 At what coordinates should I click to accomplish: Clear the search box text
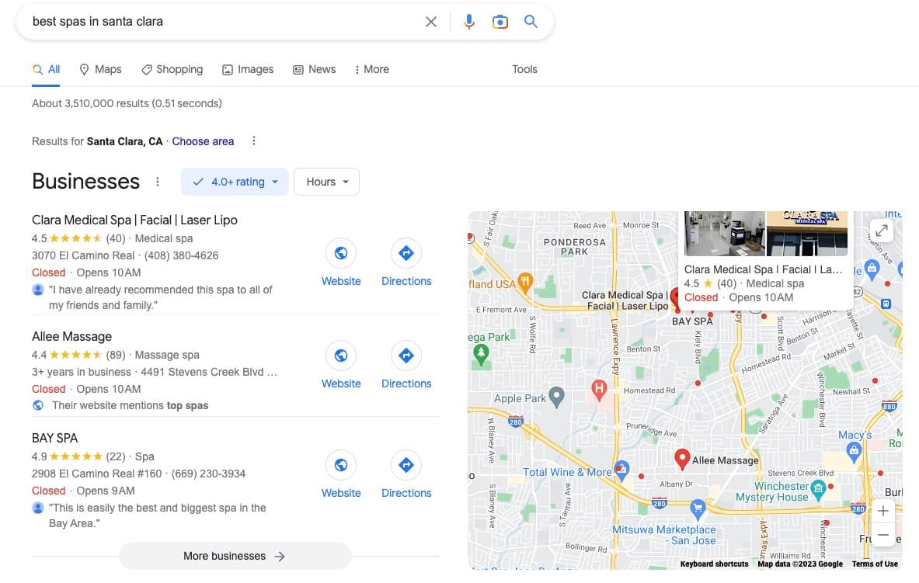click(x=431, y=22)
